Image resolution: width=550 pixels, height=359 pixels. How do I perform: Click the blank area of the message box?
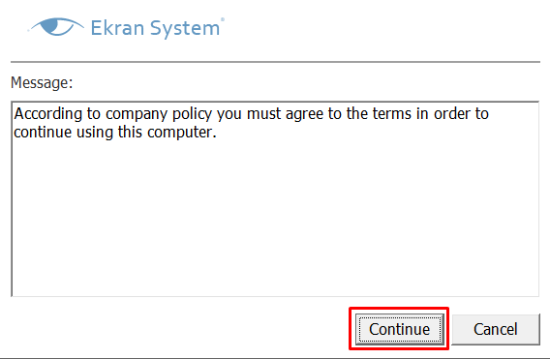click(275, 218)
